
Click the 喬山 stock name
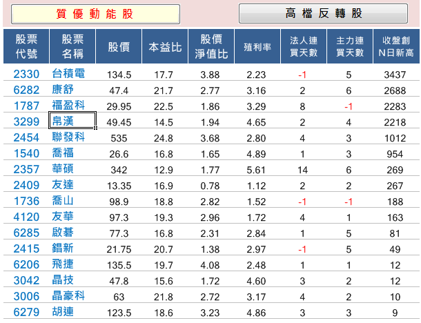coord(63,200)
